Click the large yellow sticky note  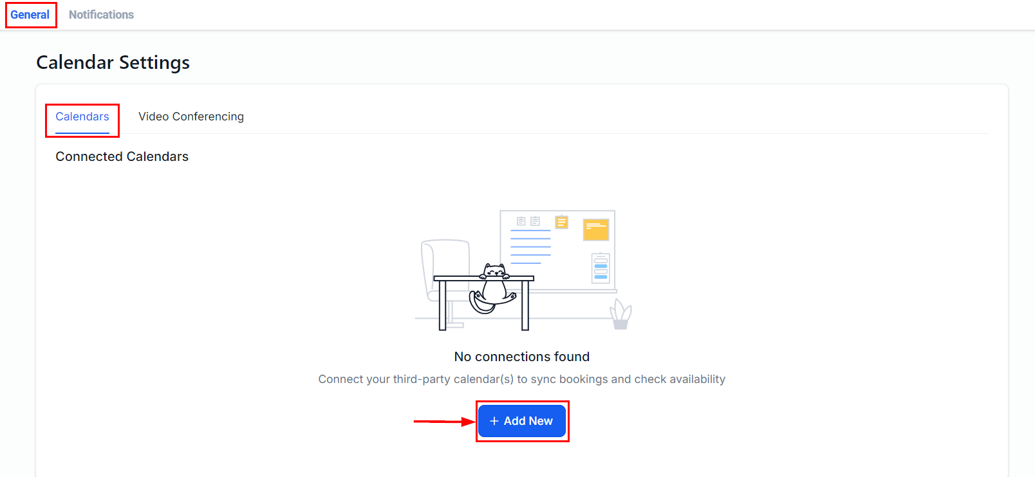tap(595, 230)
